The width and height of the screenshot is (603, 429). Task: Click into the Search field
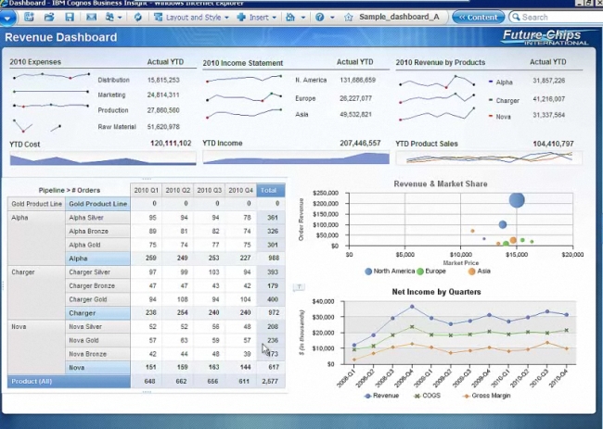pos(558,17)
